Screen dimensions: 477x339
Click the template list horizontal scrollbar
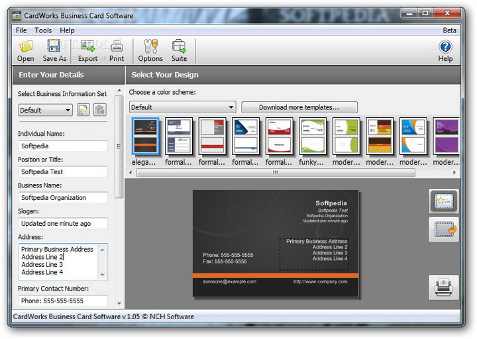[x=275, y=173]
